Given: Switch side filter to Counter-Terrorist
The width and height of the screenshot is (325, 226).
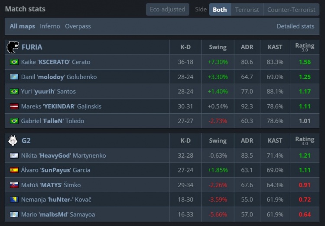Looking at the screenshot, I should click(291, 10).
